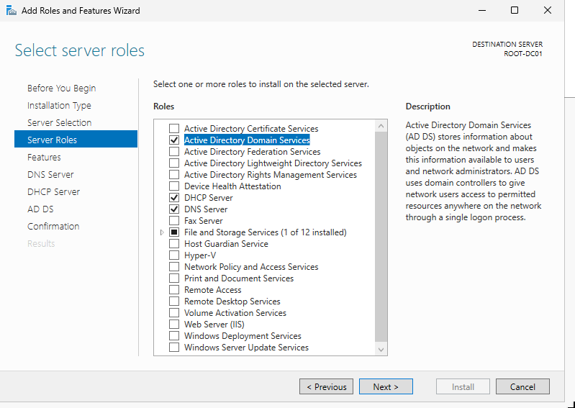Image resolution: width=575 pixels, height=408 pixels.
Task: Check Active Directory Lightweight Directory Services
Action: pos(174,163)
